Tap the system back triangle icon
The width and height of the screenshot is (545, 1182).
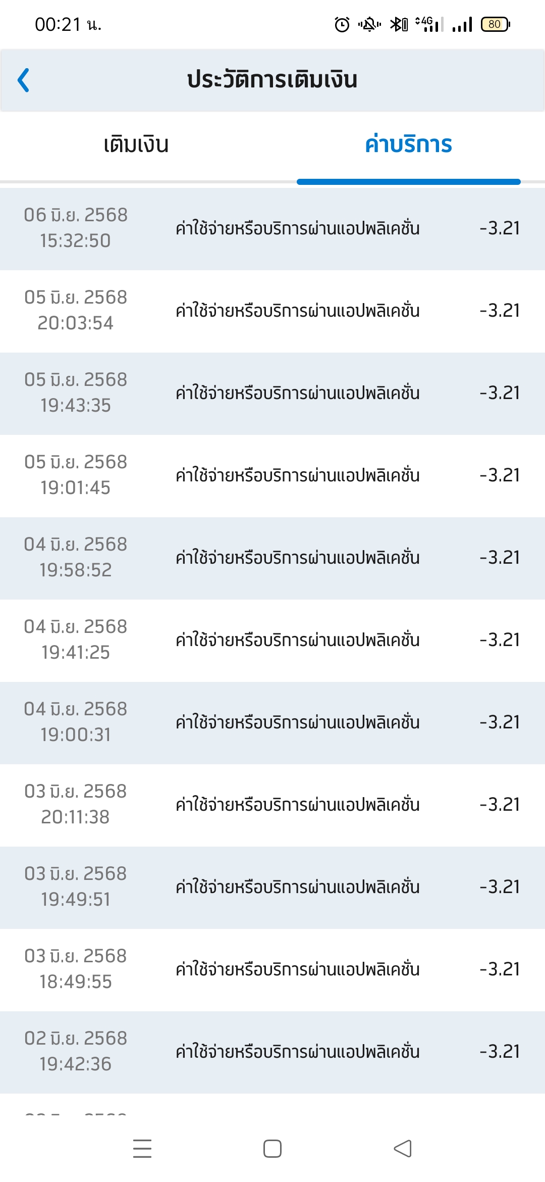(403, 1148)
